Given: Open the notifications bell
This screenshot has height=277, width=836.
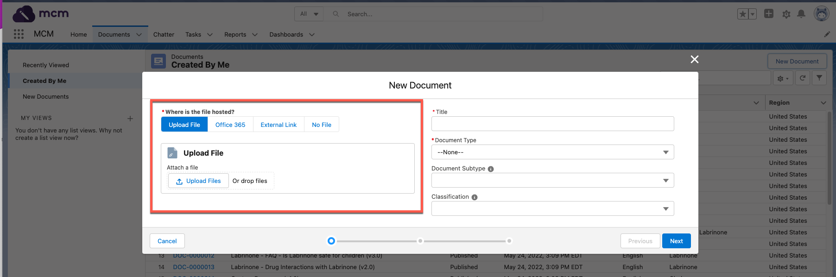Looking at the screenshot, I should point(801,14).
